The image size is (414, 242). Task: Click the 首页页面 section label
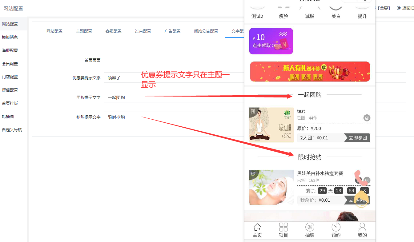[93, 60]
